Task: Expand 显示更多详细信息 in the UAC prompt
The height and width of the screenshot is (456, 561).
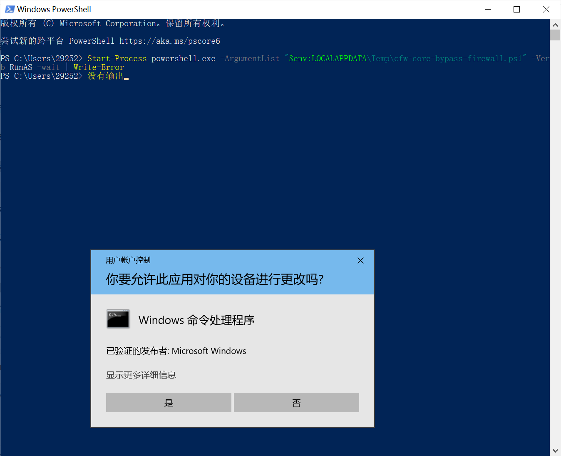Action: click(x=141, y=375)
